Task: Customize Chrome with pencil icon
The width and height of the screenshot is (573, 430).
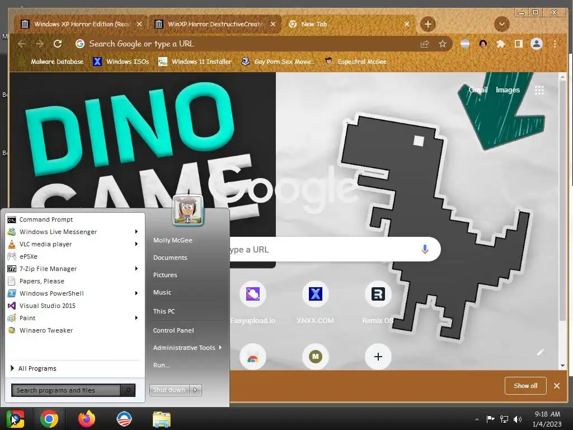Action: 541,352
